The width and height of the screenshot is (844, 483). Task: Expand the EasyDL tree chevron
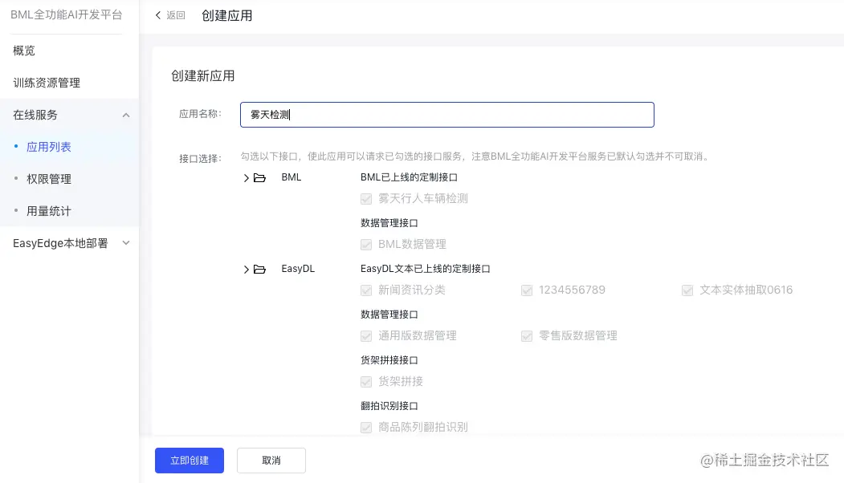[x=246, y=270]
